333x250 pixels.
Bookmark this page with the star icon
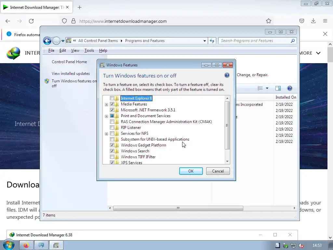[268, 21]
